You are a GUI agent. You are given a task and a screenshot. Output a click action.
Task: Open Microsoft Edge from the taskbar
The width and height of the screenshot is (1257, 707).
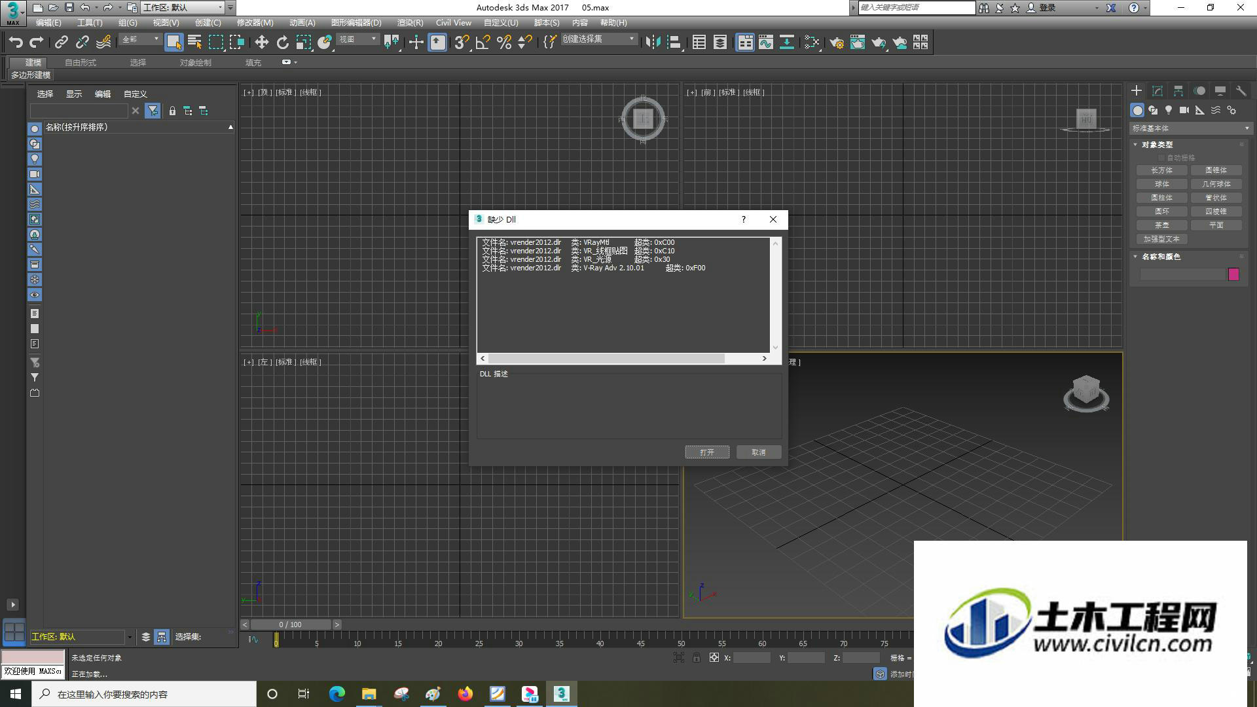pyautogui.click(x=337, y=694)
